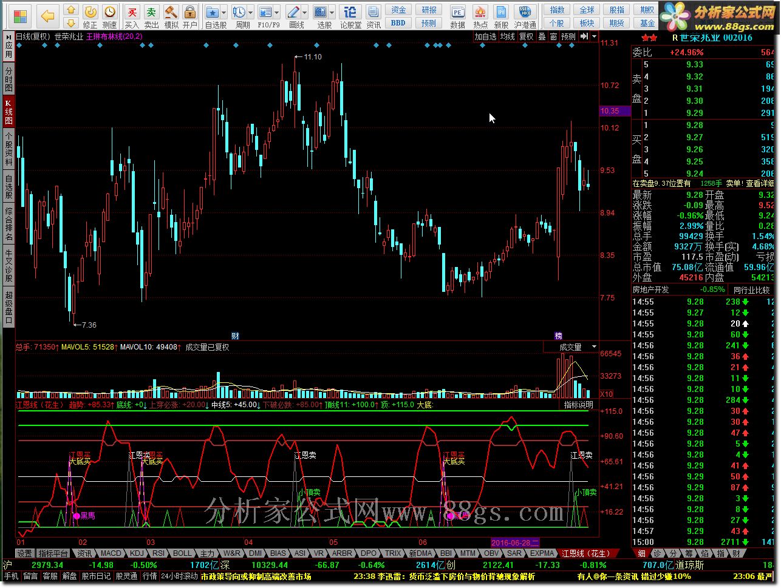Viewport: 781px width, 588px height.
Task: Click the colorful home grid icon
Action: click(x=20, y=15)
